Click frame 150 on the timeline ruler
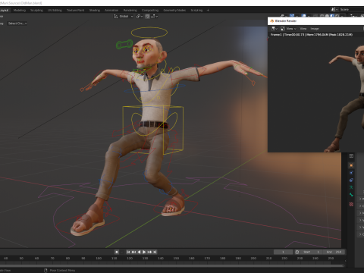 pyautogui.click(x=176, y=259)
